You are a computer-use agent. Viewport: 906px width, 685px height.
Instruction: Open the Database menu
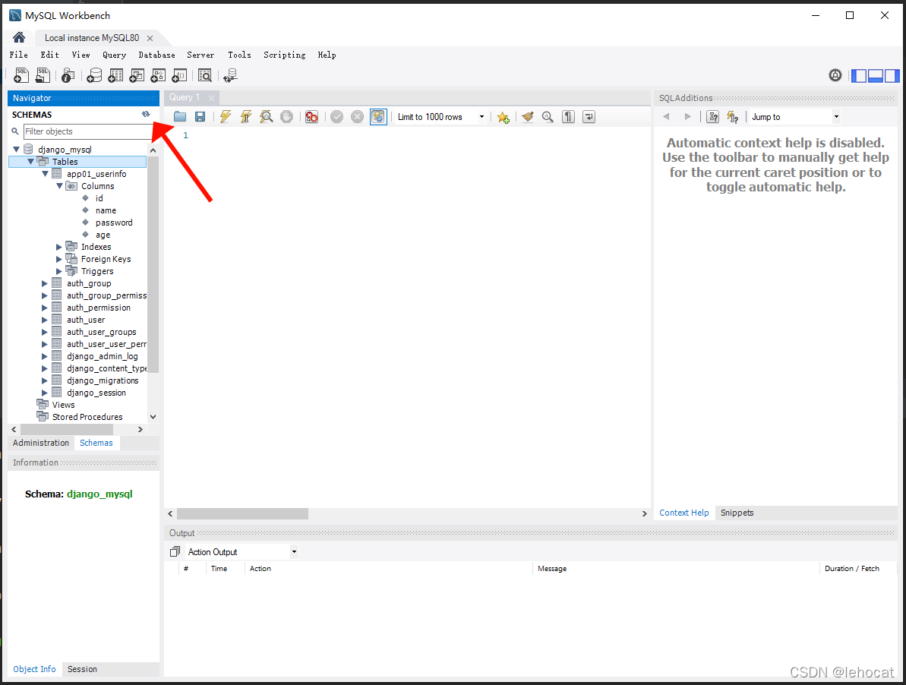[x=156, y=55]
